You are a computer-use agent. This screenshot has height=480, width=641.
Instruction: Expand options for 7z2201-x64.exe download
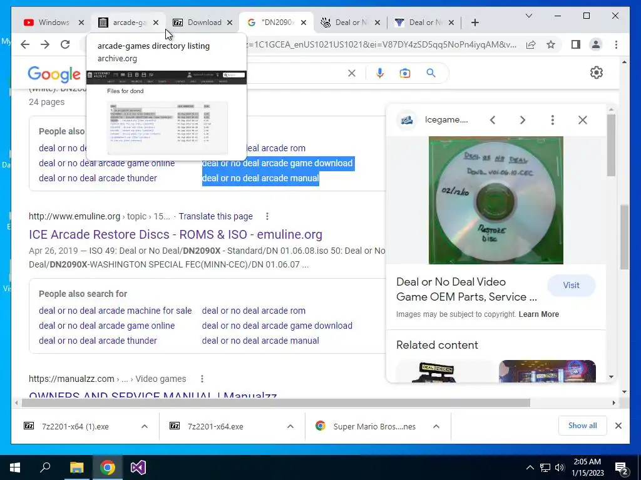(x=290, y=426)
